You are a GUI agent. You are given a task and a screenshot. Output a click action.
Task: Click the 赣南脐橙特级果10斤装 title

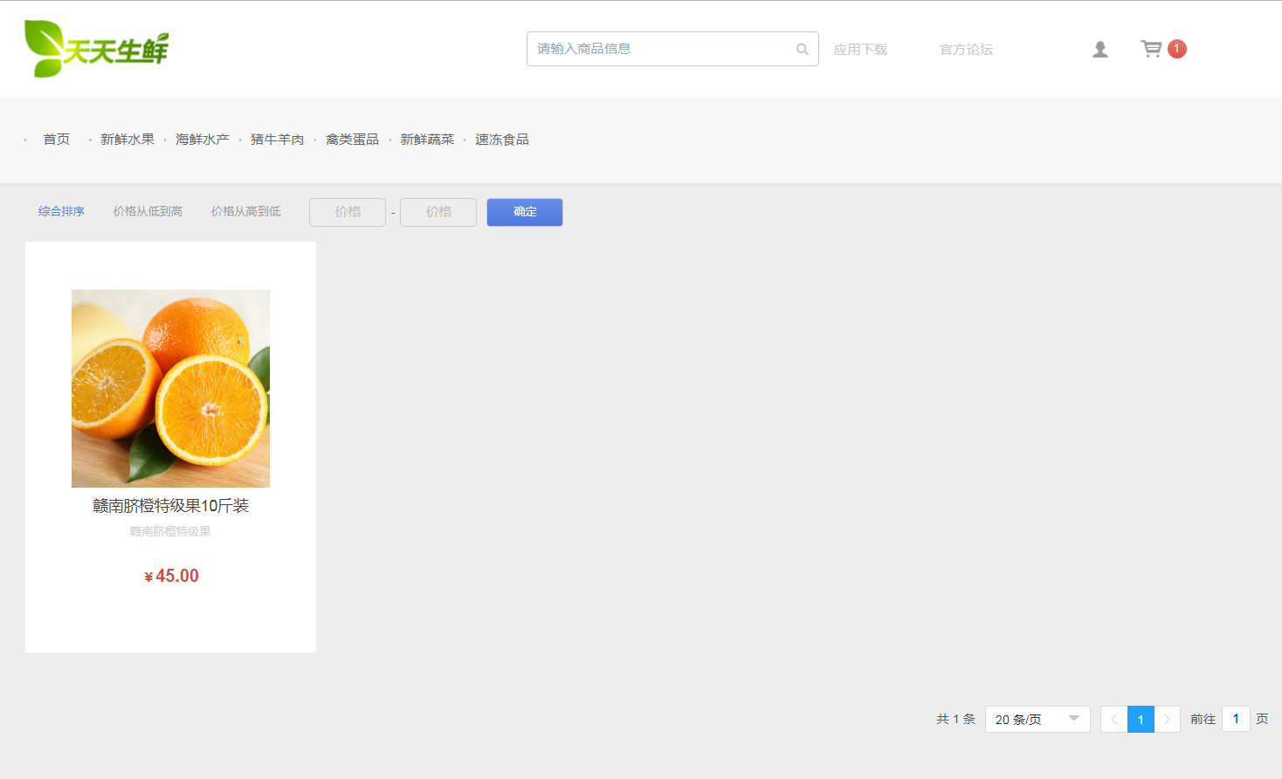(171, 506)
